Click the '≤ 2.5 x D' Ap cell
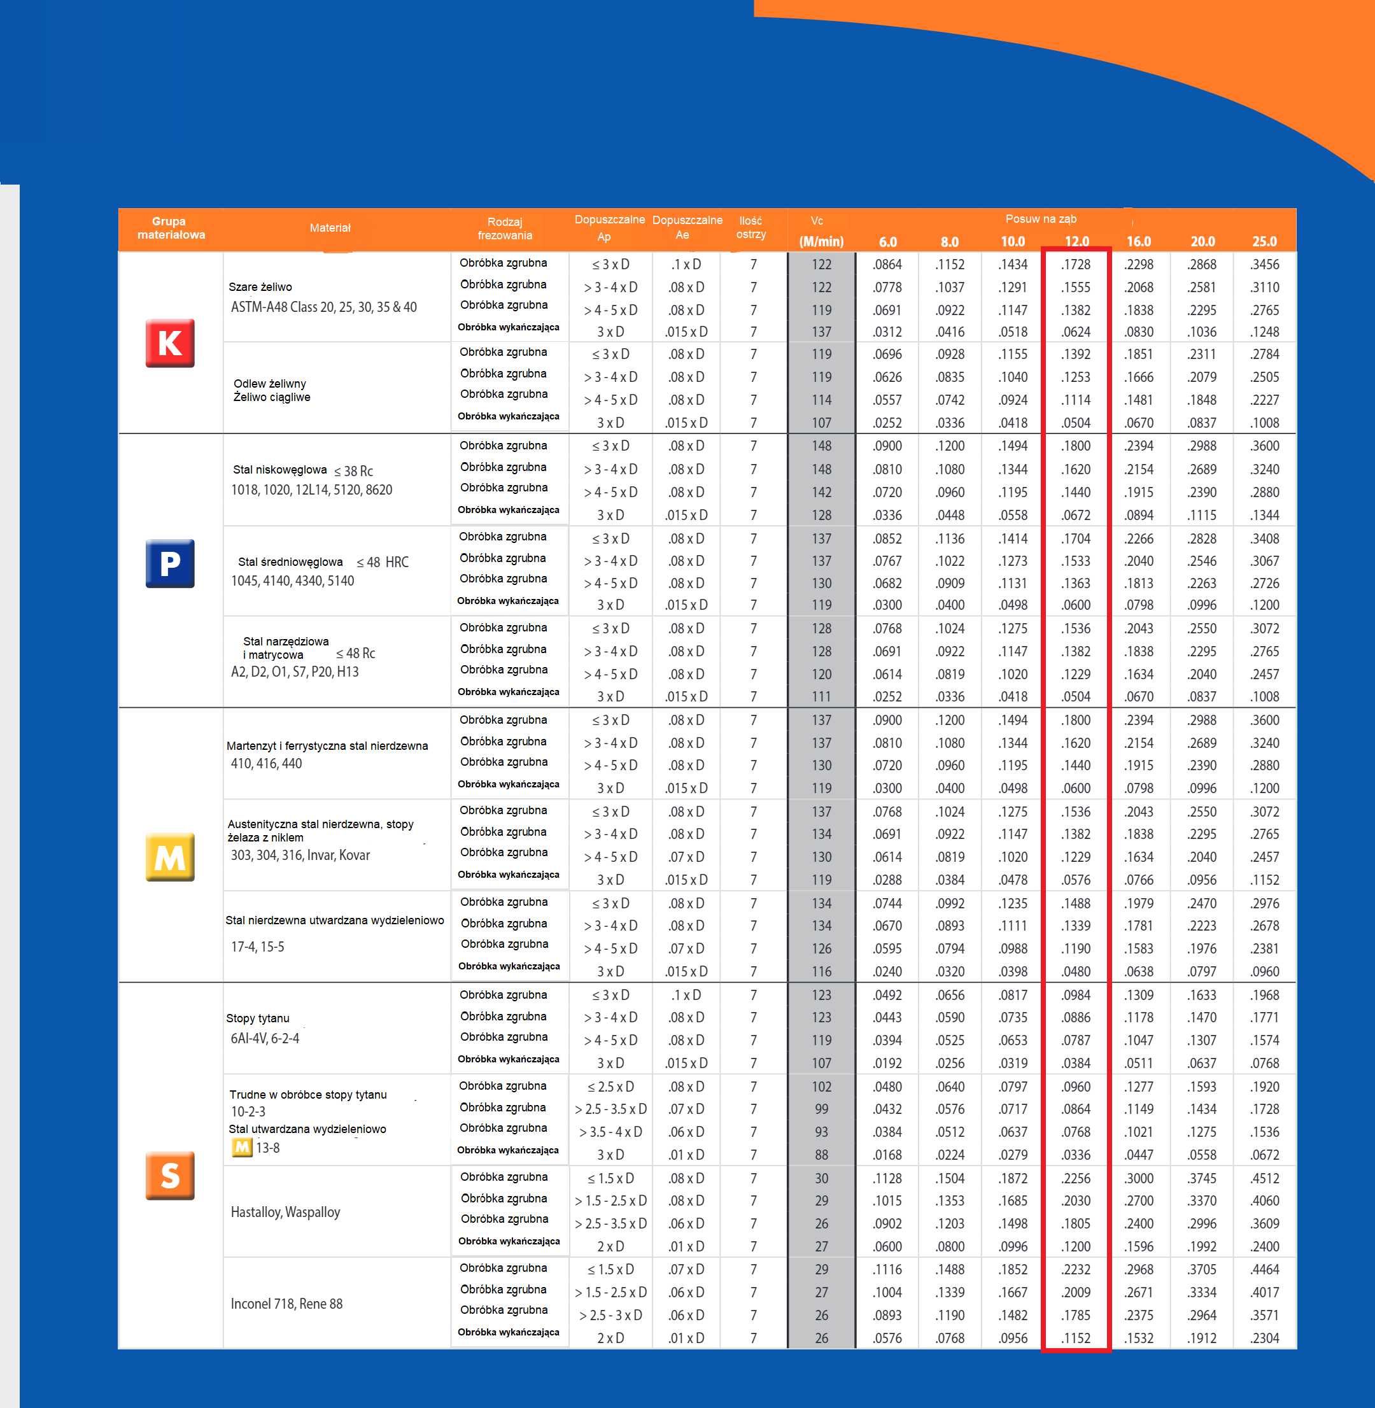Screen dimensions: 1375x1408 point(610,1087)
